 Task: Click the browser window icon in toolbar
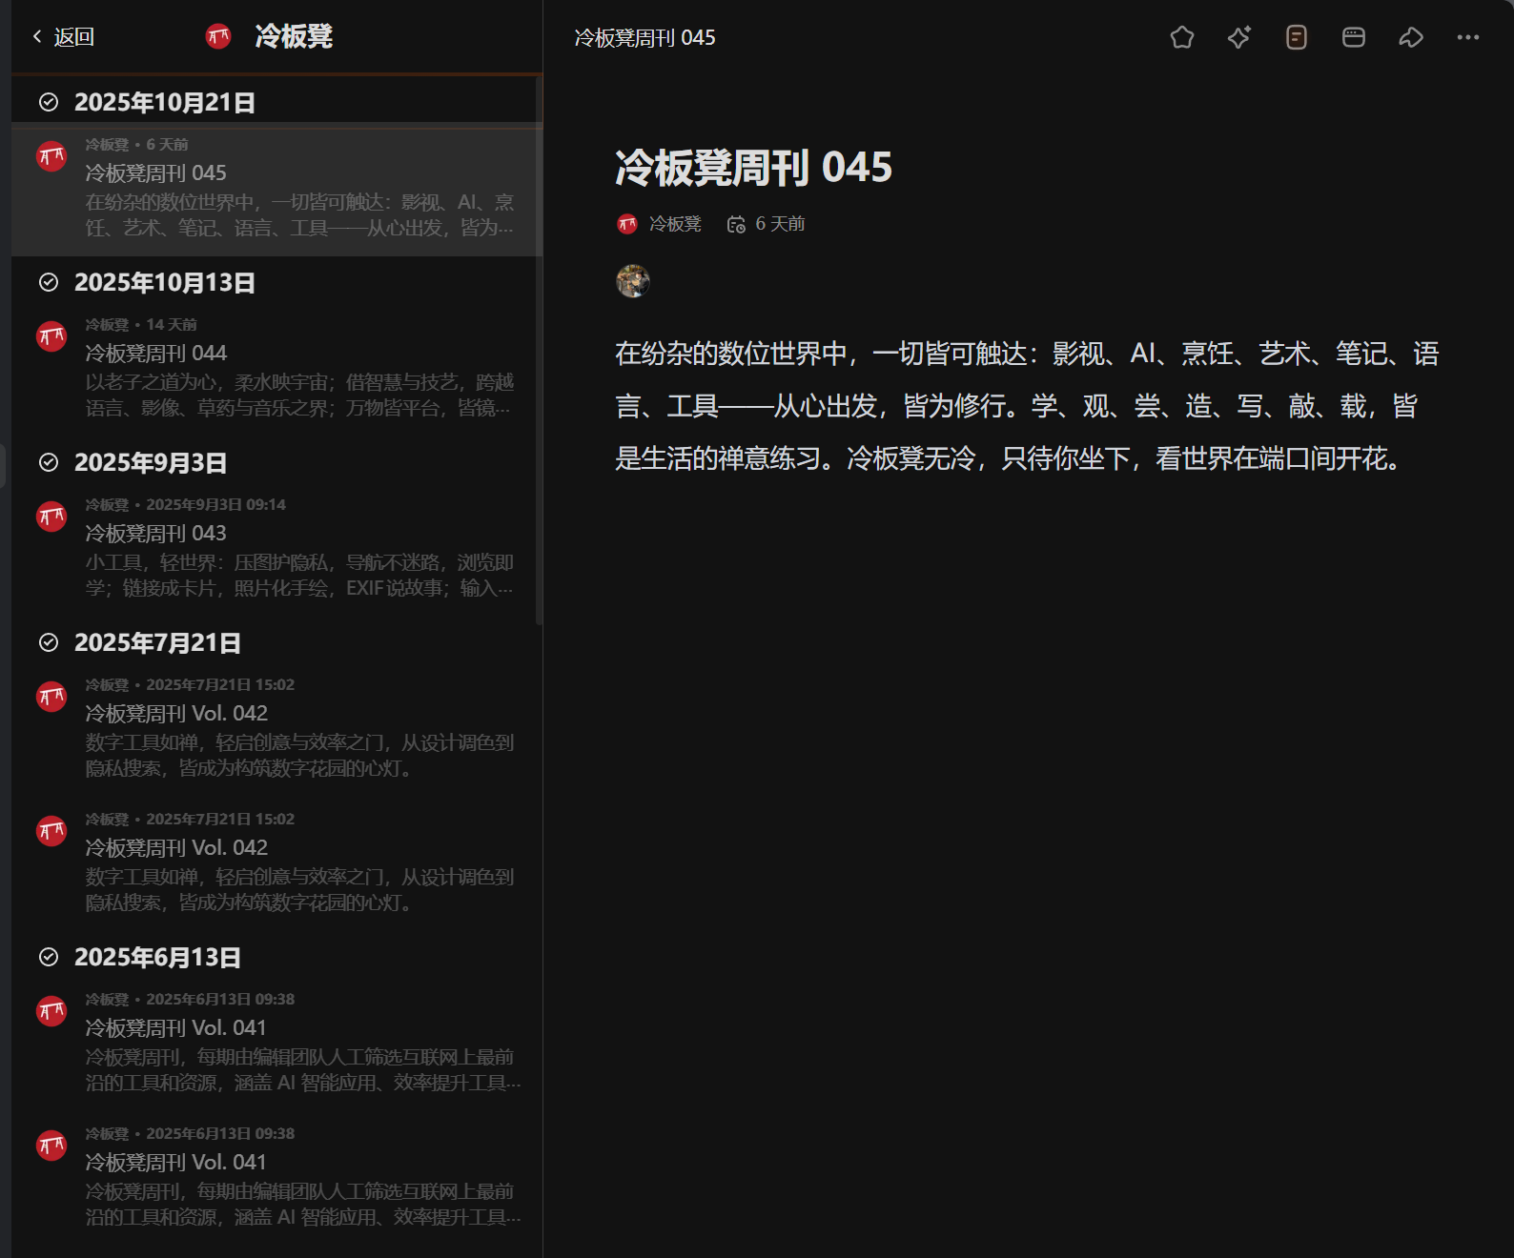[1353, 37]
